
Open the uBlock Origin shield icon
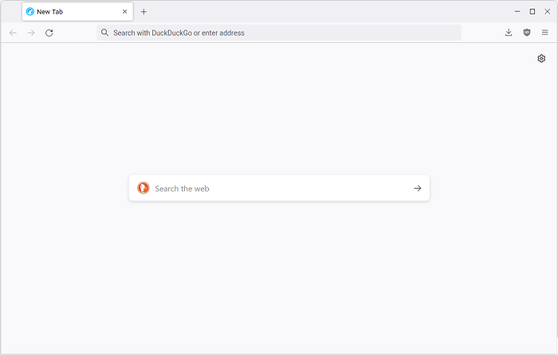coord(527,33)
